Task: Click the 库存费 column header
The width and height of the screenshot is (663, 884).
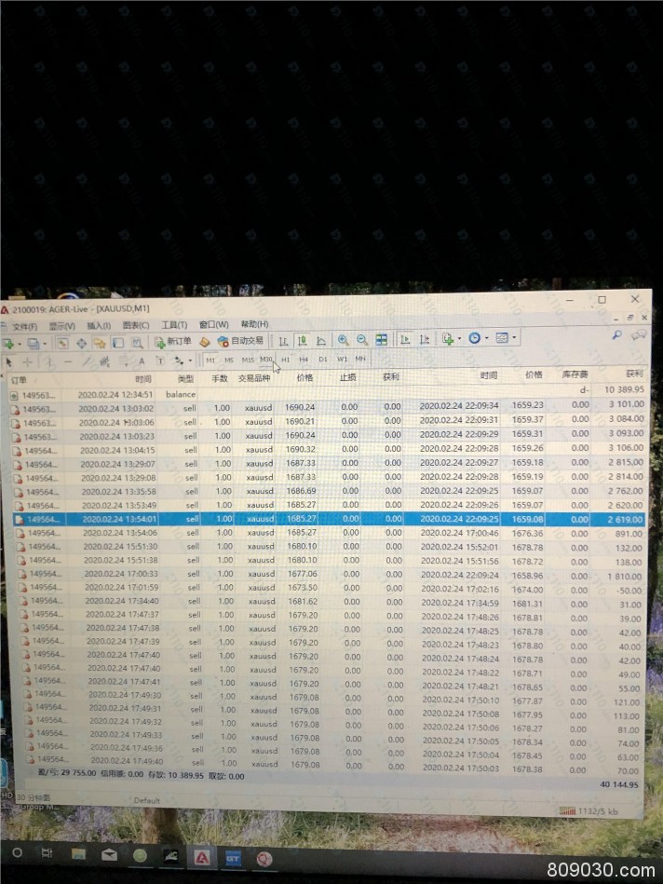Action: (575, 374)
